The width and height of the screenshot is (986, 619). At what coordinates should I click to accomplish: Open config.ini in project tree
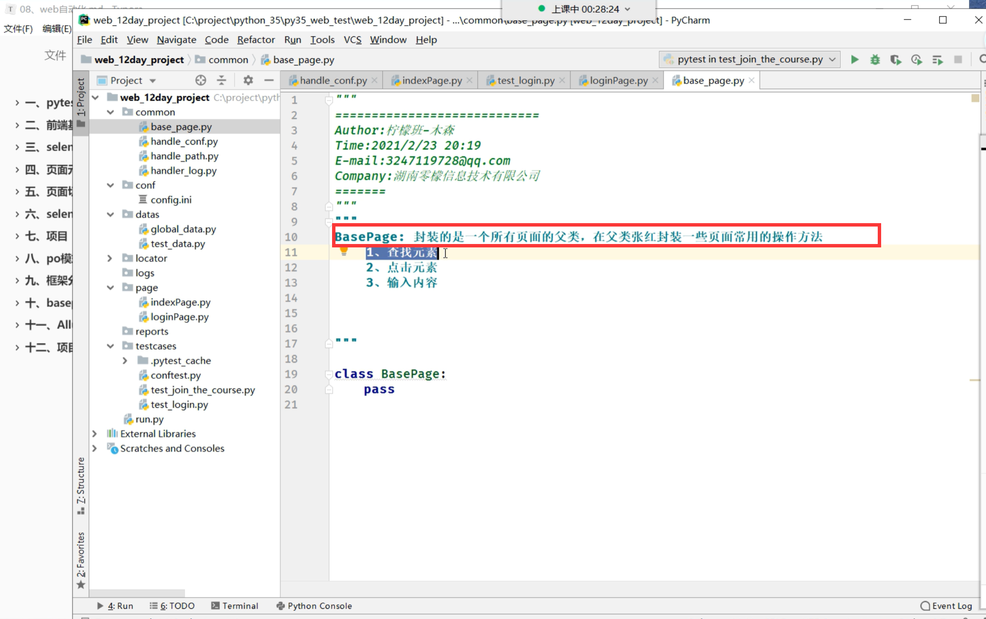(x=171, y=200)
